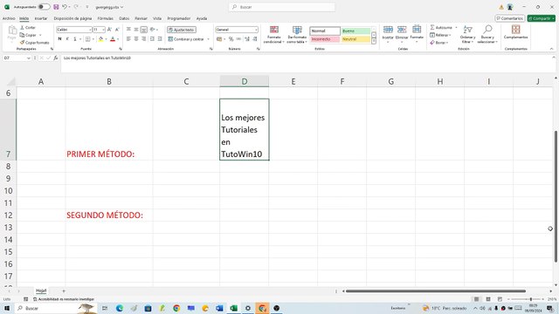Open the fill color dropdown arrow

point(106,39)
